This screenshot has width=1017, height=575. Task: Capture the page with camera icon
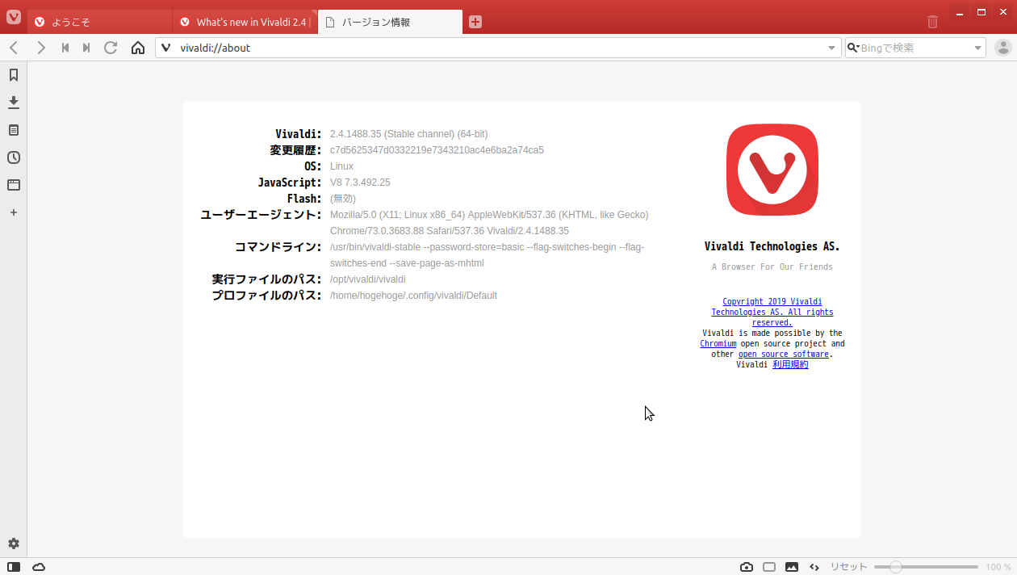[x=747, y=567]
